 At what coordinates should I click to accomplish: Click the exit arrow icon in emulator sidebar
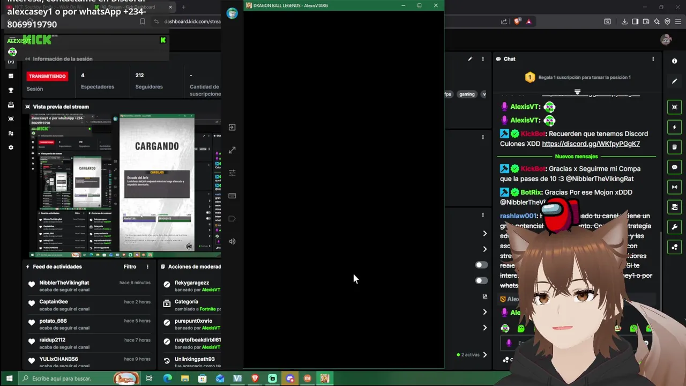point(232,127)
